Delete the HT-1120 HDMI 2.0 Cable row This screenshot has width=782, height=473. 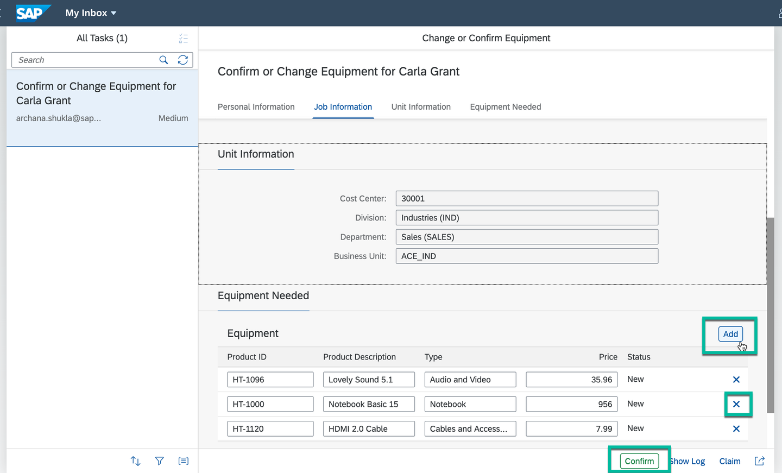736,428
